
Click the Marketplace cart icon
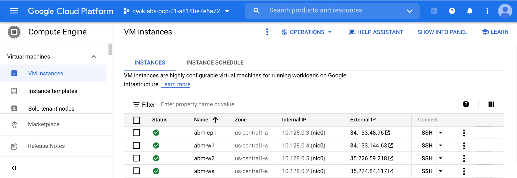pos(14,124)
